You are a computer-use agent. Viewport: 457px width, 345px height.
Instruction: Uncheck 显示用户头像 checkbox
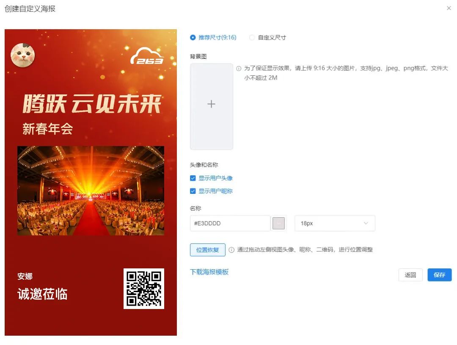pyautogui.click(x=193, y=178)
